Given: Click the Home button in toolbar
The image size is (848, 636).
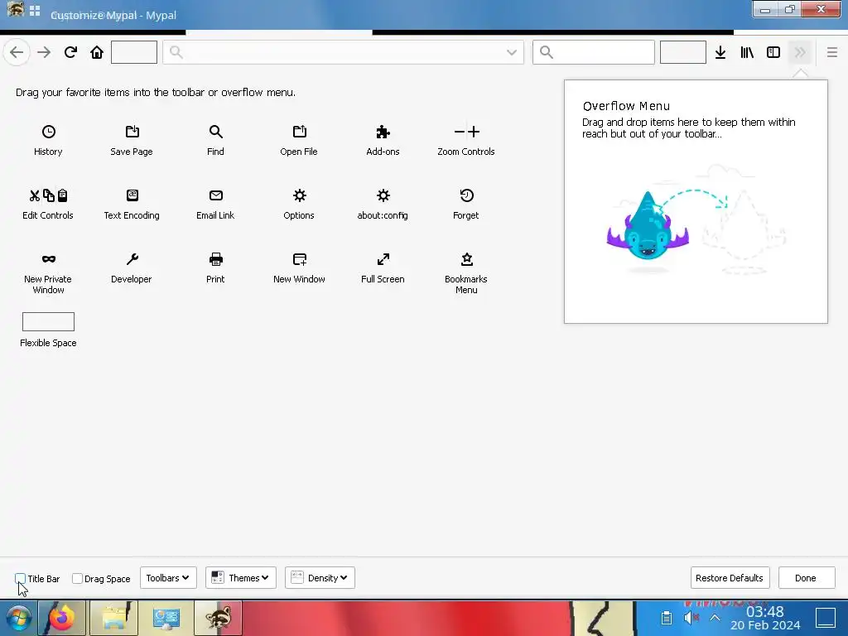Looking at the screenshot, I should (x=97, y=52).
